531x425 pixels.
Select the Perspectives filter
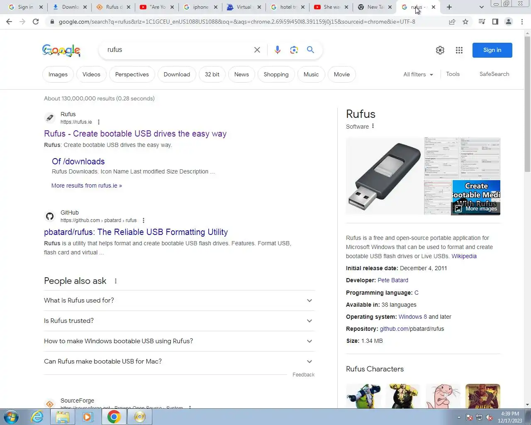pyautogui.click(x=132, y=74)
